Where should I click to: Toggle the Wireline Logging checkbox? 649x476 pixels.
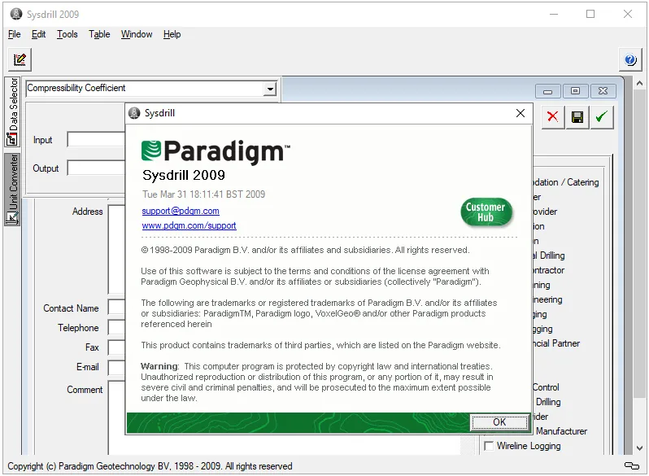click(x=489, y=446)
